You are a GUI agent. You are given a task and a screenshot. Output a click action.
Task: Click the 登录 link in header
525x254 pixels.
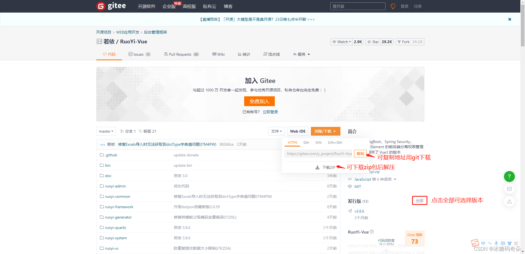tap(404, 6)
